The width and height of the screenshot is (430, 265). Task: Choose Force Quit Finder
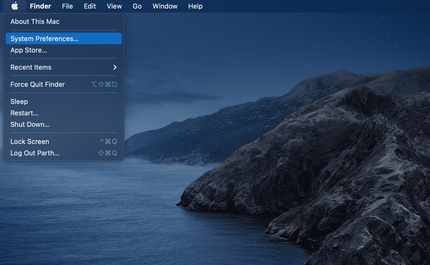[64, 84]
